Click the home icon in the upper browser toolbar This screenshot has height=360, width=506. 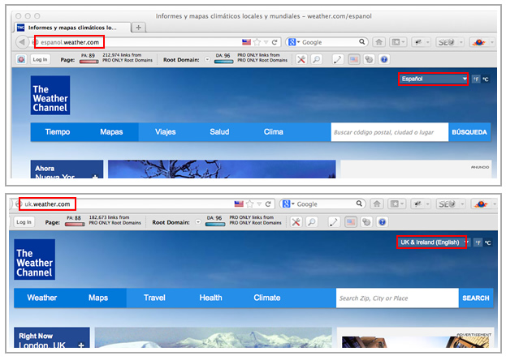[378, 42]
